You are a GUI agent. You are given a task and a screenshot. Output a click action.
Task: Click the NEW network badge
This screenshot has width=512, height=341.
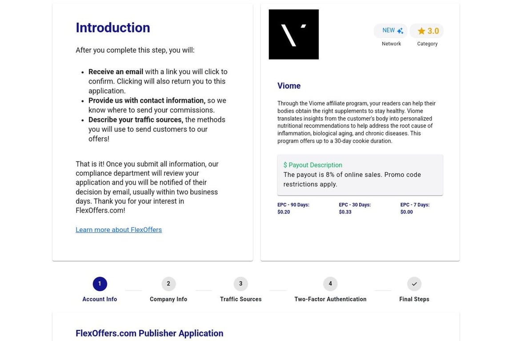pos(391,31)
